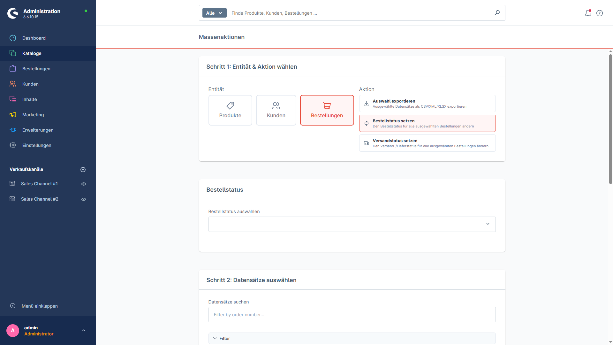Click the Marketing megaphone icon
Screen dimensions: 613x345
click(x=13, y=115)
